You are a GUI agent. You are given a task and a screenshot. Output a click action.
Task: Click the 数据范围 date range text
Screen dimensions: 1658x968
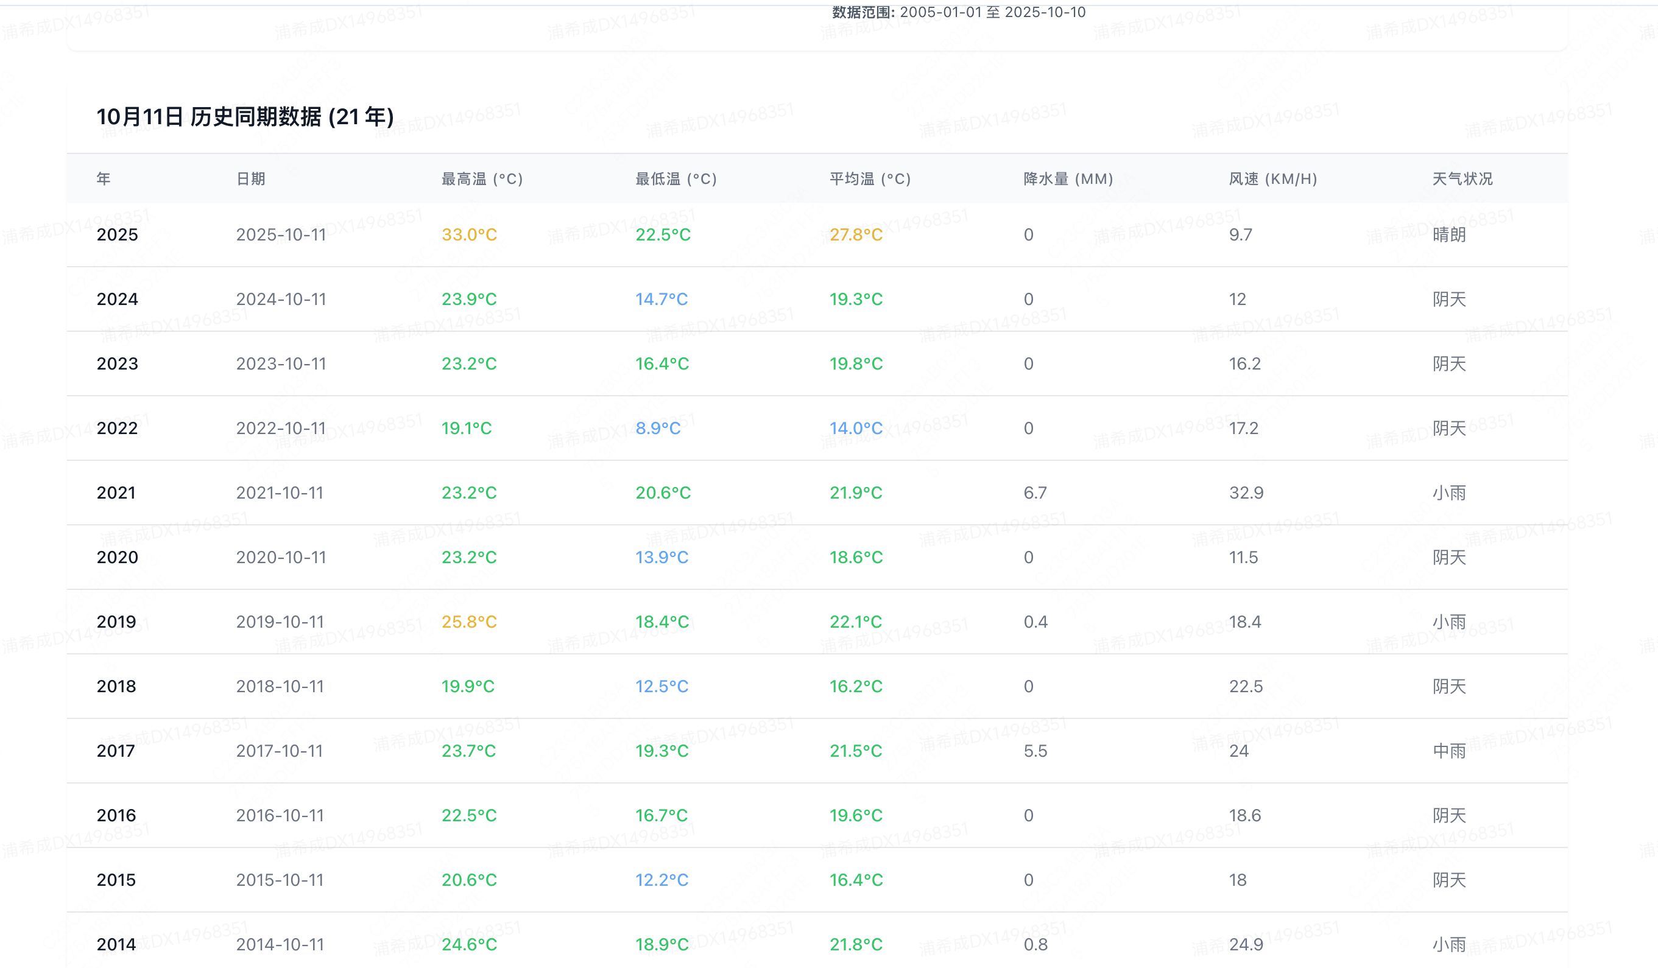click(x=959, y=12)
